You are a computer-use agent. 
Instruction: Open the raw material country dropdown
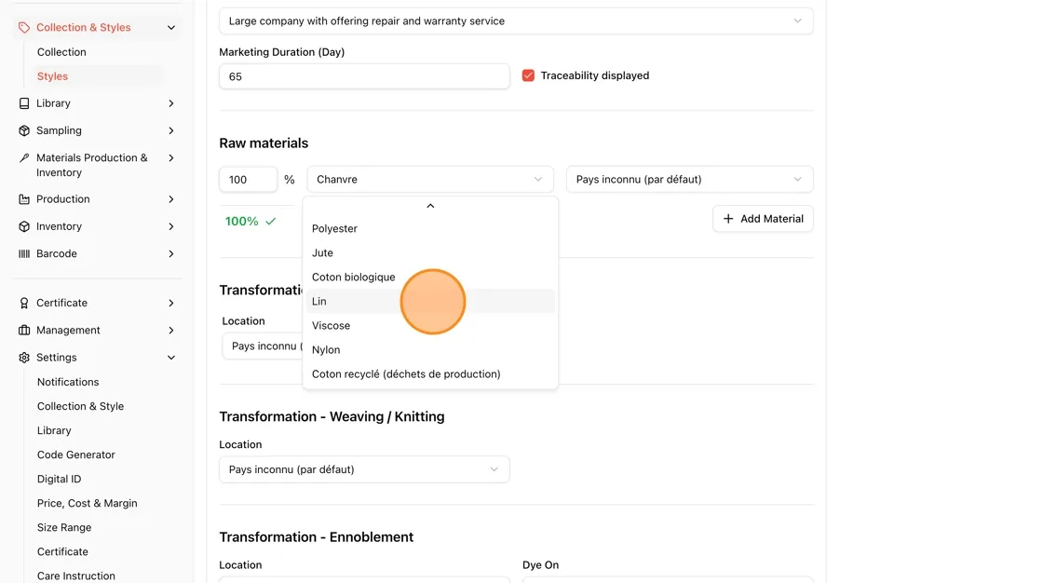coord(689,179)
